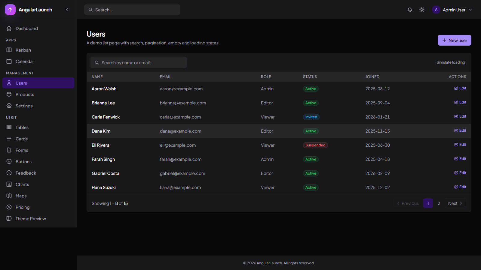Click the Suspended status badge

tap(315, 145)
